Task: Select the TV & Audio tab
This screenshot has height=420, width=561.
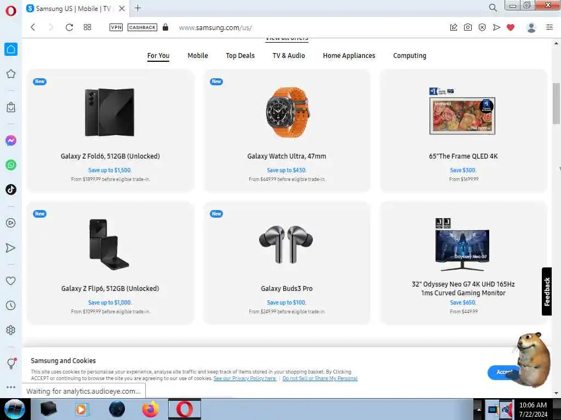Action: tap(289, 56)
